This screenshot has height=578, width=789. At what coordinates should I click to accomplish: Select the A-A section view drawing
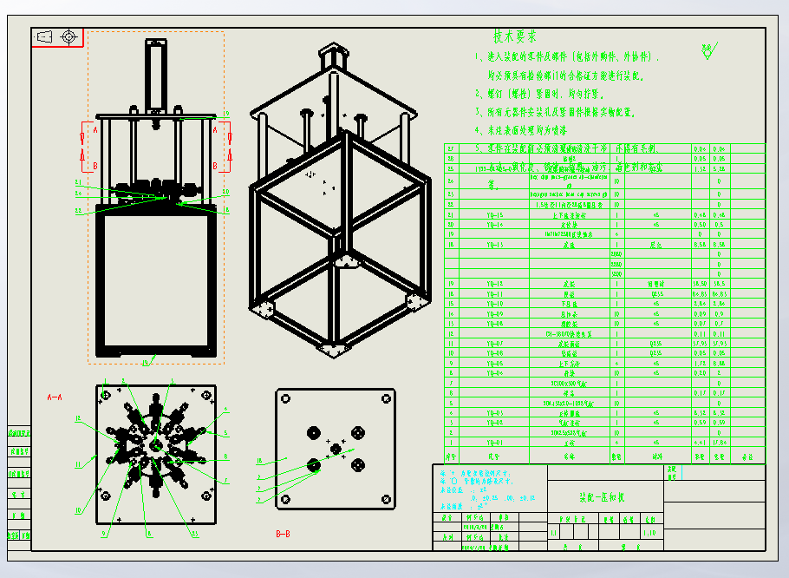tap(156, 455)
